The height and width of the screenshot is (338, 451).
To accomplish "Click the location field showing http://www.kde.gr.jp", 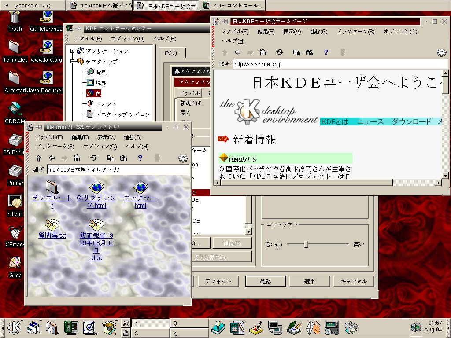I will coord(339,64).
